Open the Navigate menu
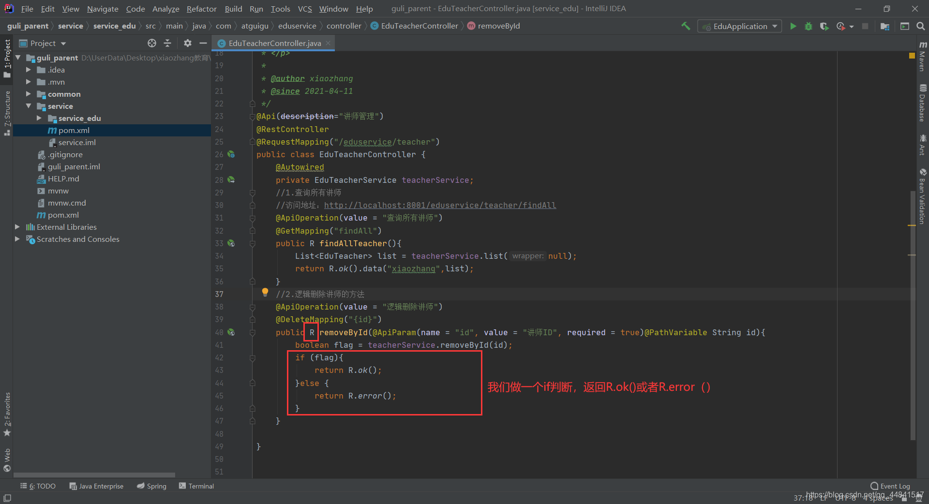 103,9
